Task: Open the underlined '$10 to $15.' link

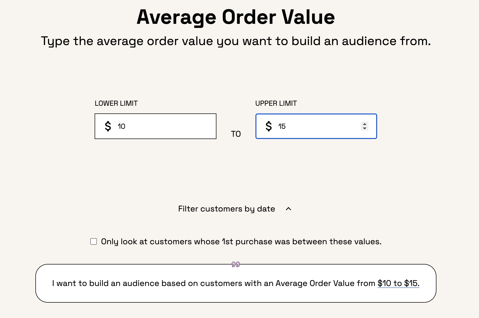Action: point(398,283)
